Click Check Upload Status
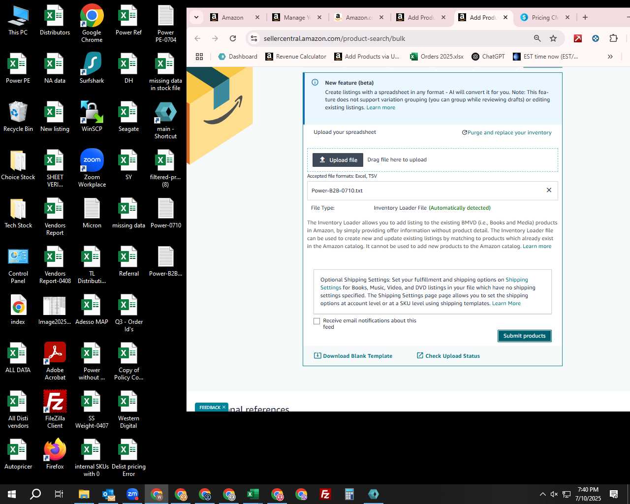 448,356
